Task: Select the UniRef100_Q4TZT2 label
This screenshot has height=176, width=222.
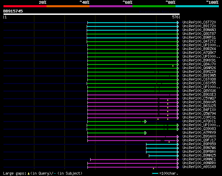Action: [x=199, y=41]
